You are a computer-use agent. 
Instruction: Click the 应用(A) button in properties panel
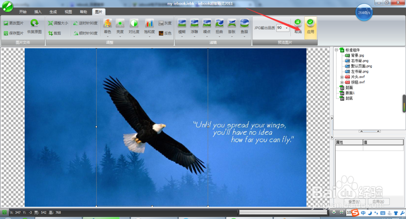[378, 202]
